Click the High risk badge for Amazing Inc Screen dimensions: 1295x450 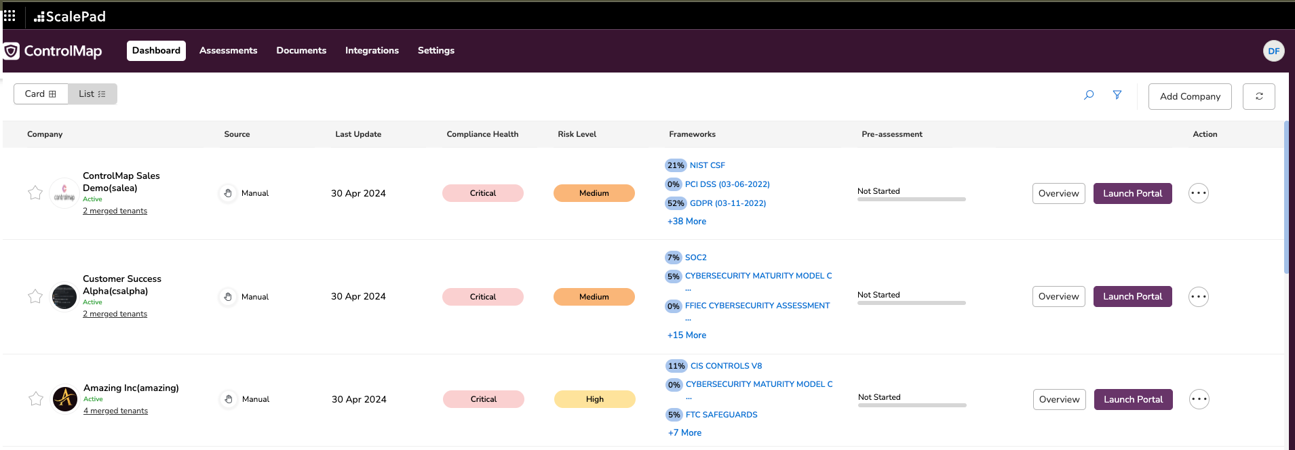[595, 399]
